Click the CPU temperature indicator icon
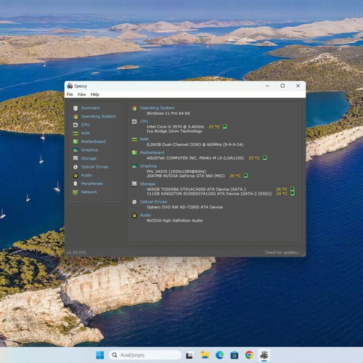The height and width of the screenshot is (363, 363). 224,126
